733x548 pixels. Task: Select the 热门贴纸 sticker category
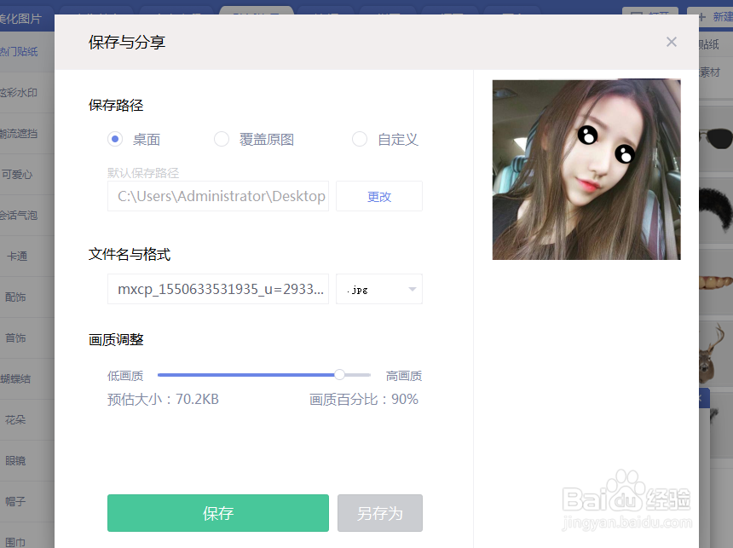(x=20, y=49)
